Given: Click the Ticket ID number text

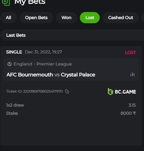Looking at the screenshot, I should [34, 91].
